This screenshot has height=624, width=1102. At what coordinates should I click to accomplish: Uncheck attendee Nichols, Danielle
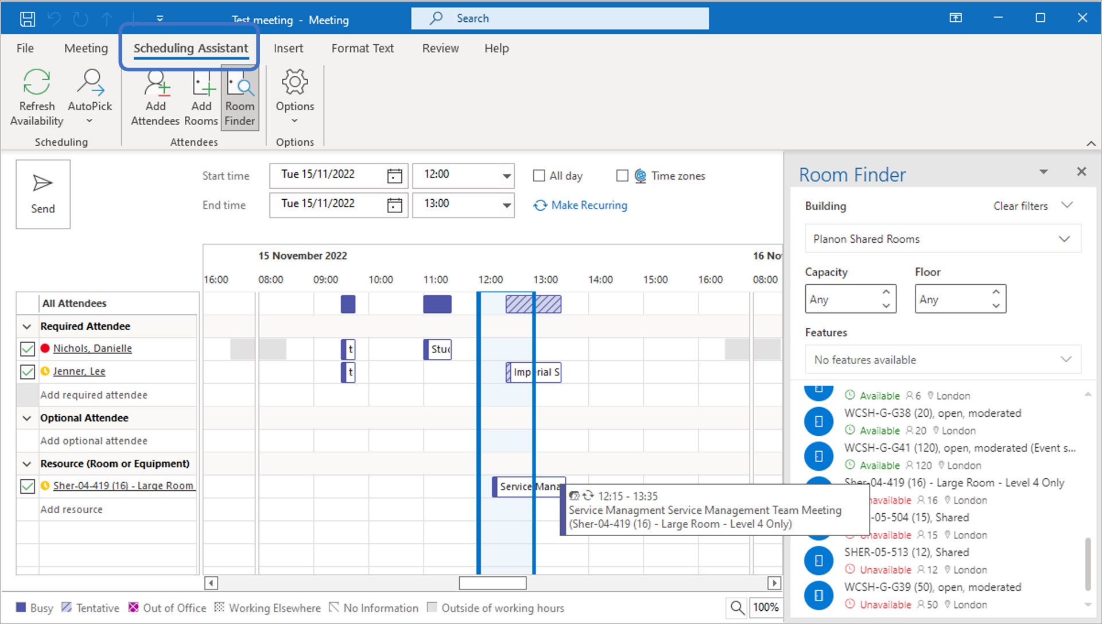[27, 348]
